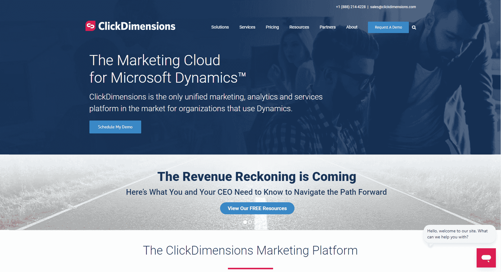Click View Our FREE Resources button

257,208
